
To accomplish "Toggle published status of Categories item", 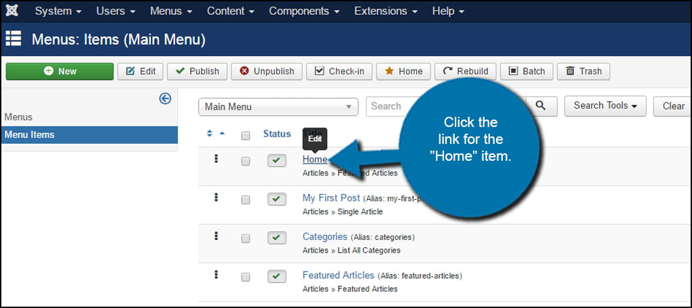I will (276, 237).
